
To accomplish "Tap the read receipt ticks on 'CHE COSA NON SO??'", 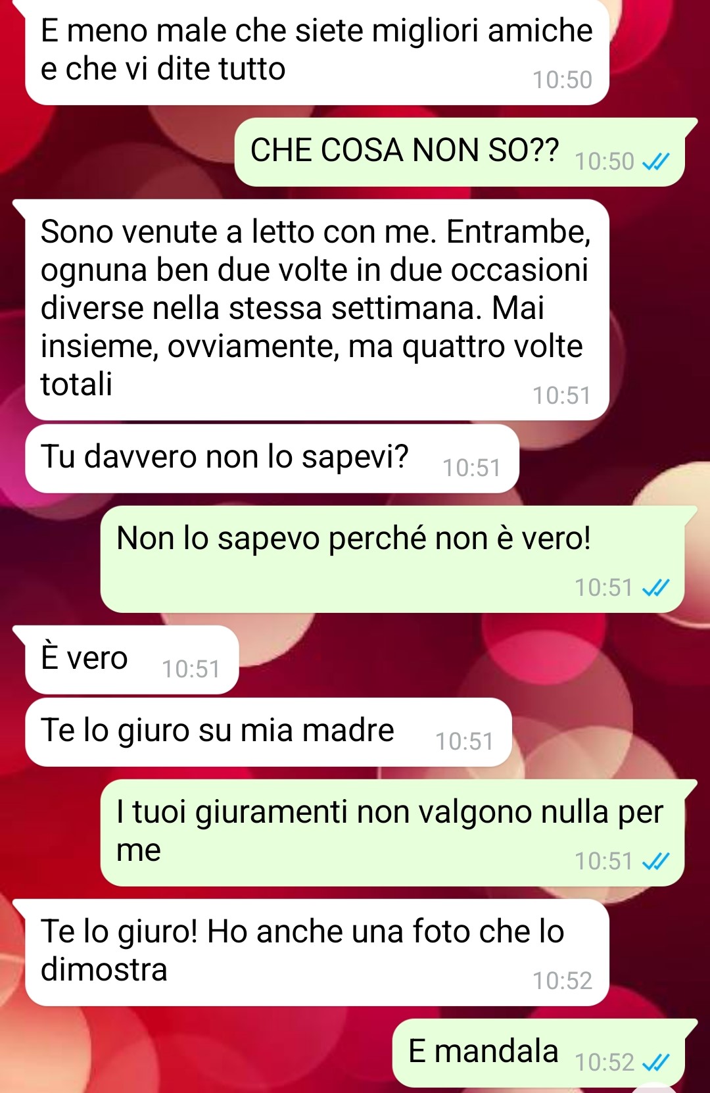I will pyautogui.click(x=655, y=161).
